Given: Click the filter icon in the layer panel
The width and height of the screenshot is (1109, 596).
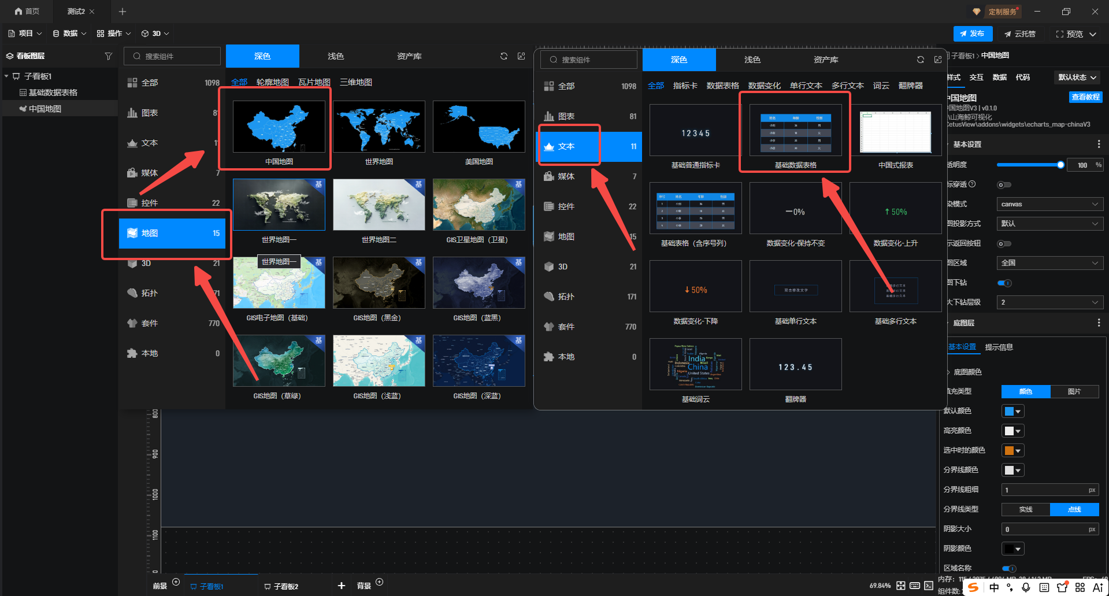Looking at the screenshot, I should tap(108, 56).
